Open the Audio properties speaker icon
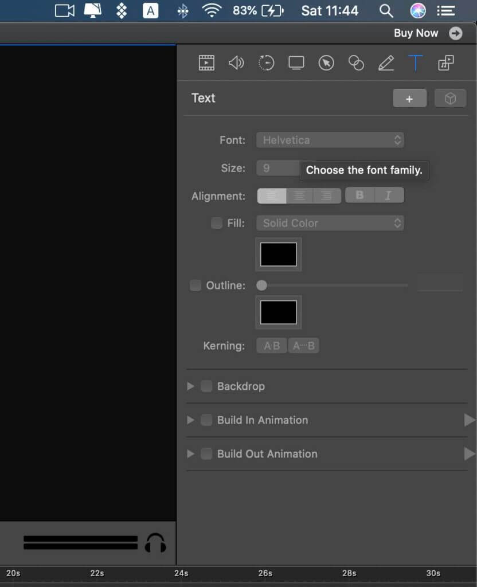Screen dimensions: 477x587 [x=236, y=63]
